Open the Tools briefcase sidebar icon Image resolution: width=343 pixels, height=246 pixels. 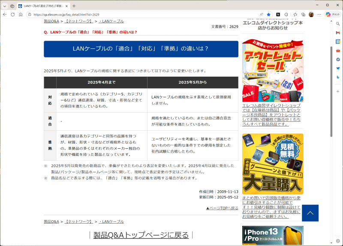(338, 51)
